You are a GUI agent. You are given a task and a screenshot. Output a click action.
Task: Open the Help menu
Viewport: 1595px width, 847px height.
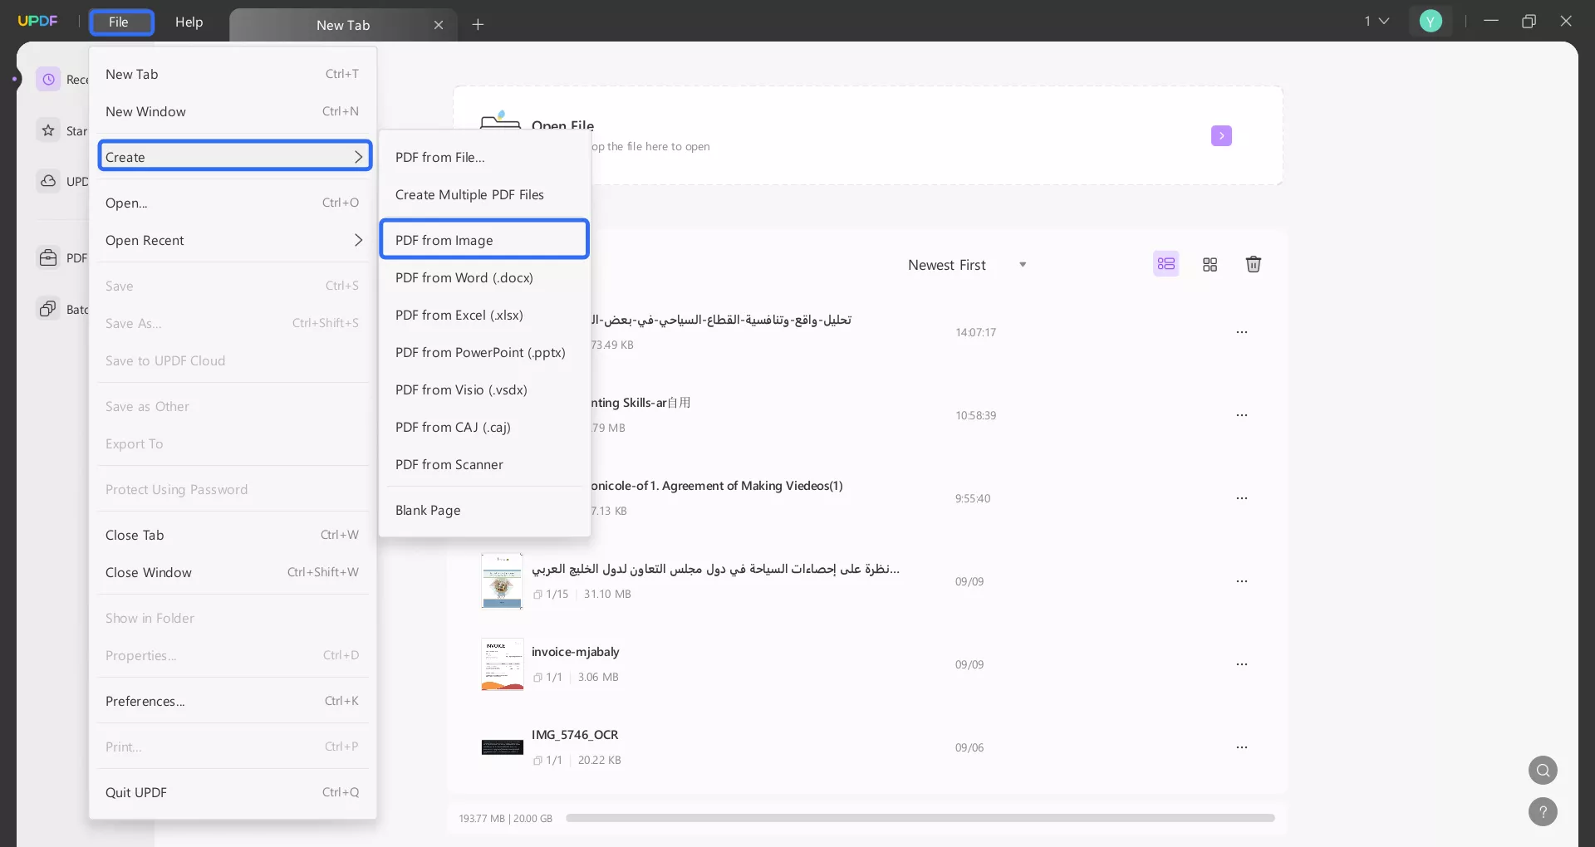click(189, 22)
